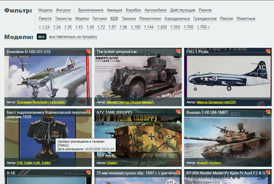Add Dewoitine D 500 to favorites with heart icon
The width and height of the screenshot is (274, 184).
(x=88, y=51)
